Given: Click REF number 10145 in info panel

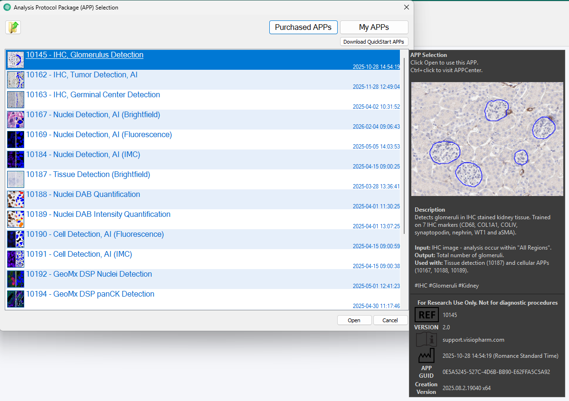Looking at the screenshot, I should (x=450, y=315).
